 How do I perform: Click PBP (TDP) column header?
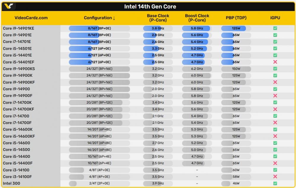[236, 18]
